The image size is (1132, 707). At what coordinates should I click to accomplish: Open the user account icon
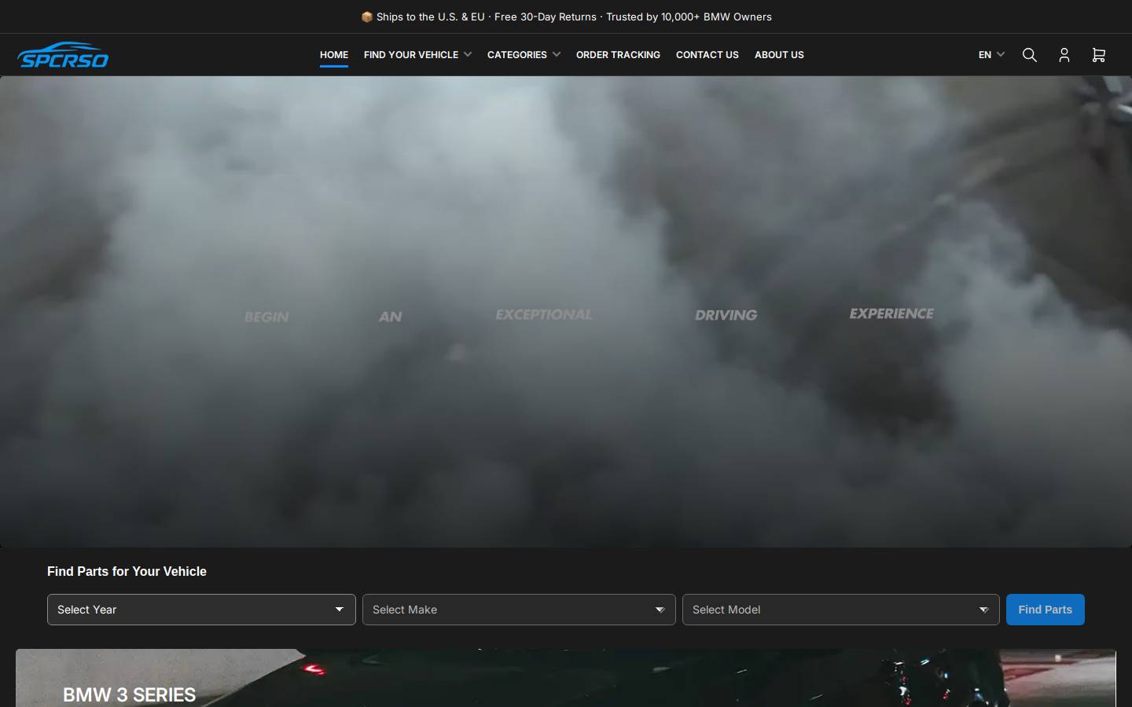(x=1064, y=55)
